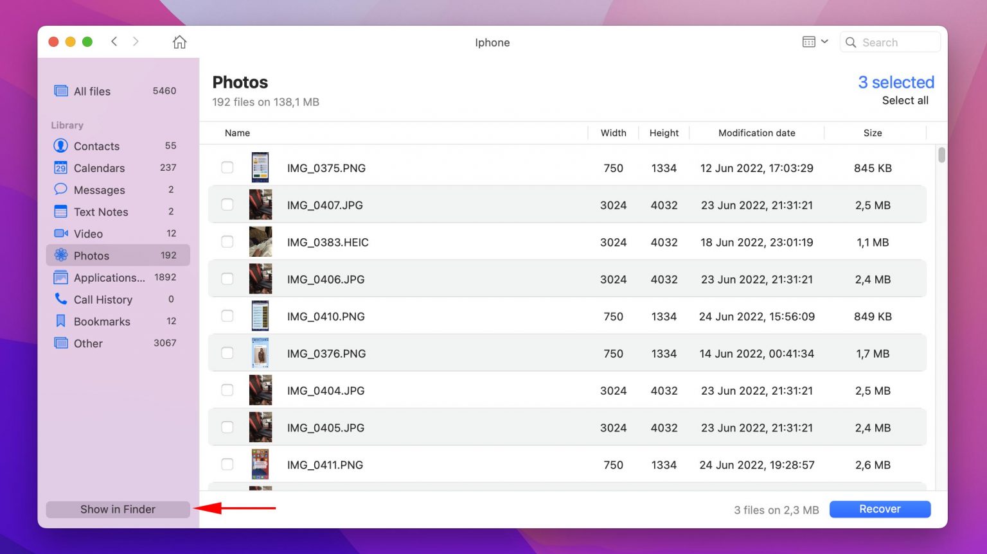This screenshot has width=987, height=554.
Task: Click the forward navigation chevron
Action: coord(136,41)
